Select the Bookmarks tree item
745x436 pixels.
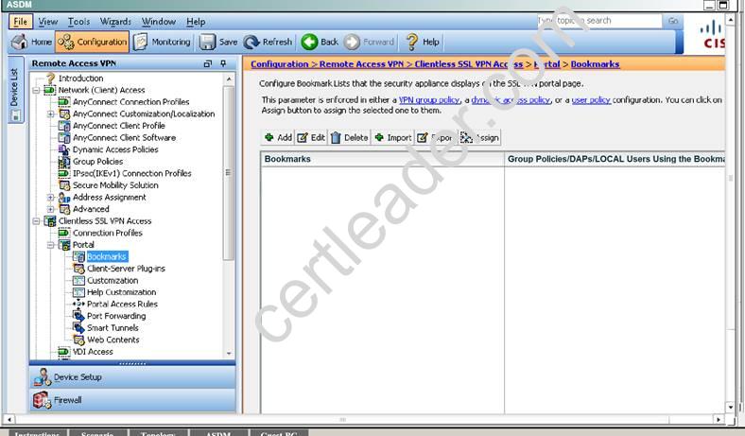107,256
